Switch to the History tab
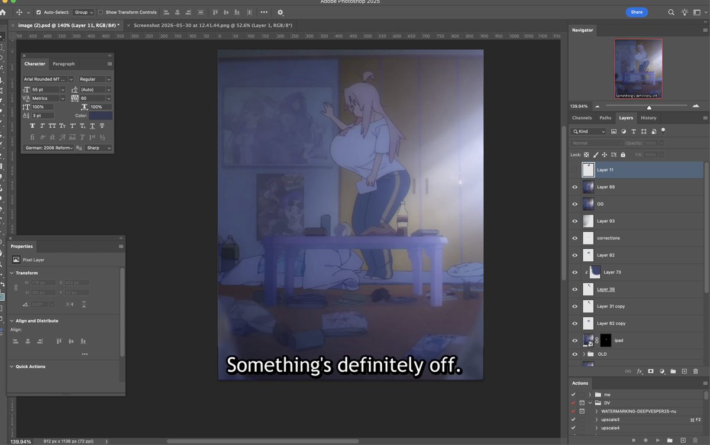 pos(648,118)
